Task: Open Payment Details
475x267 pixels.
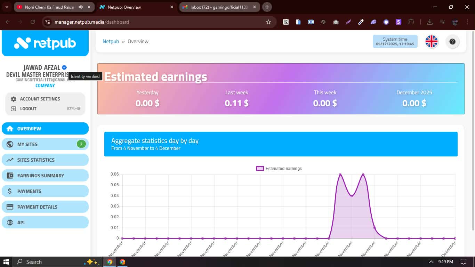Action: click(45, 207)
